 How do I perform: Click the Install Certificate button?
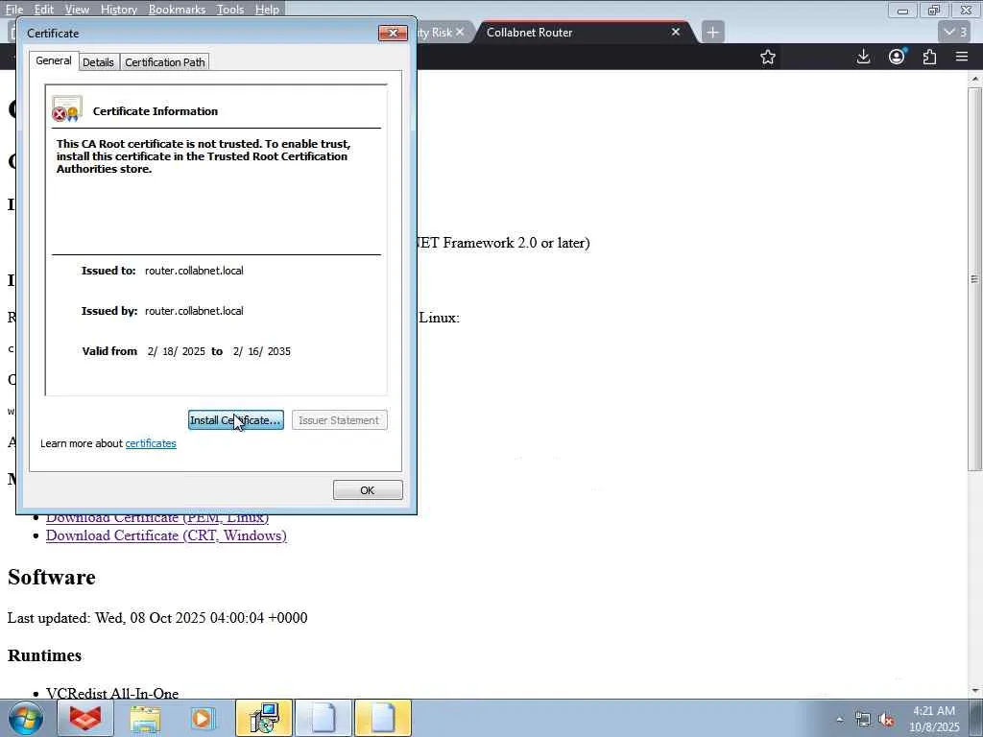pos(236,420)
